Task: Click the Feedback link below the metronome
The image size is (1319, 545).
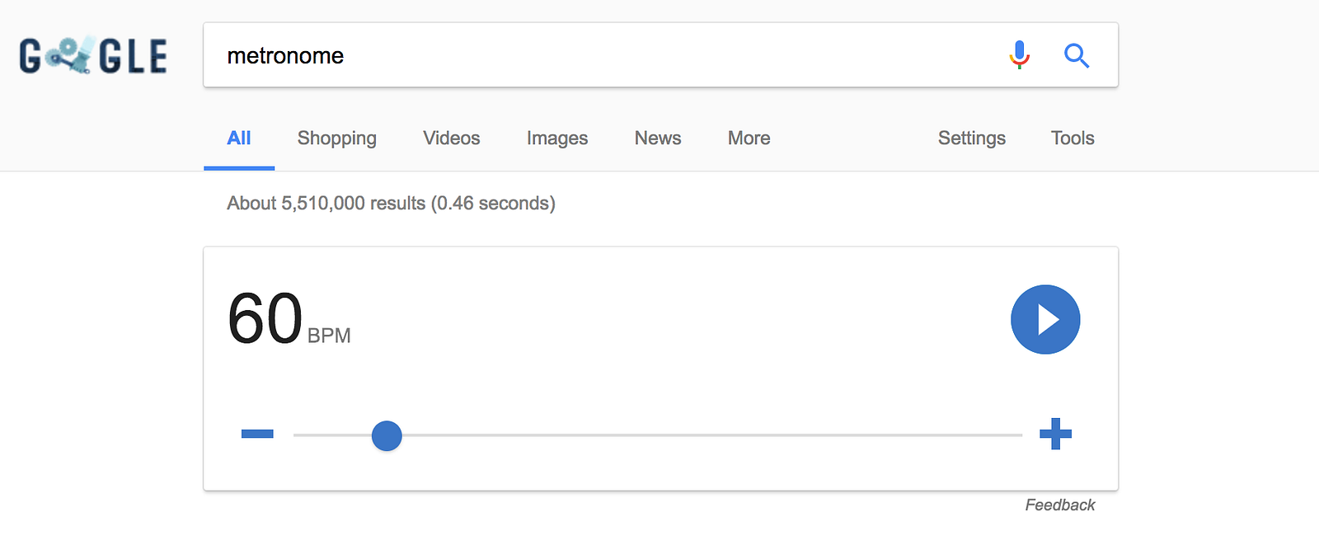Action: click(1060, 505)
